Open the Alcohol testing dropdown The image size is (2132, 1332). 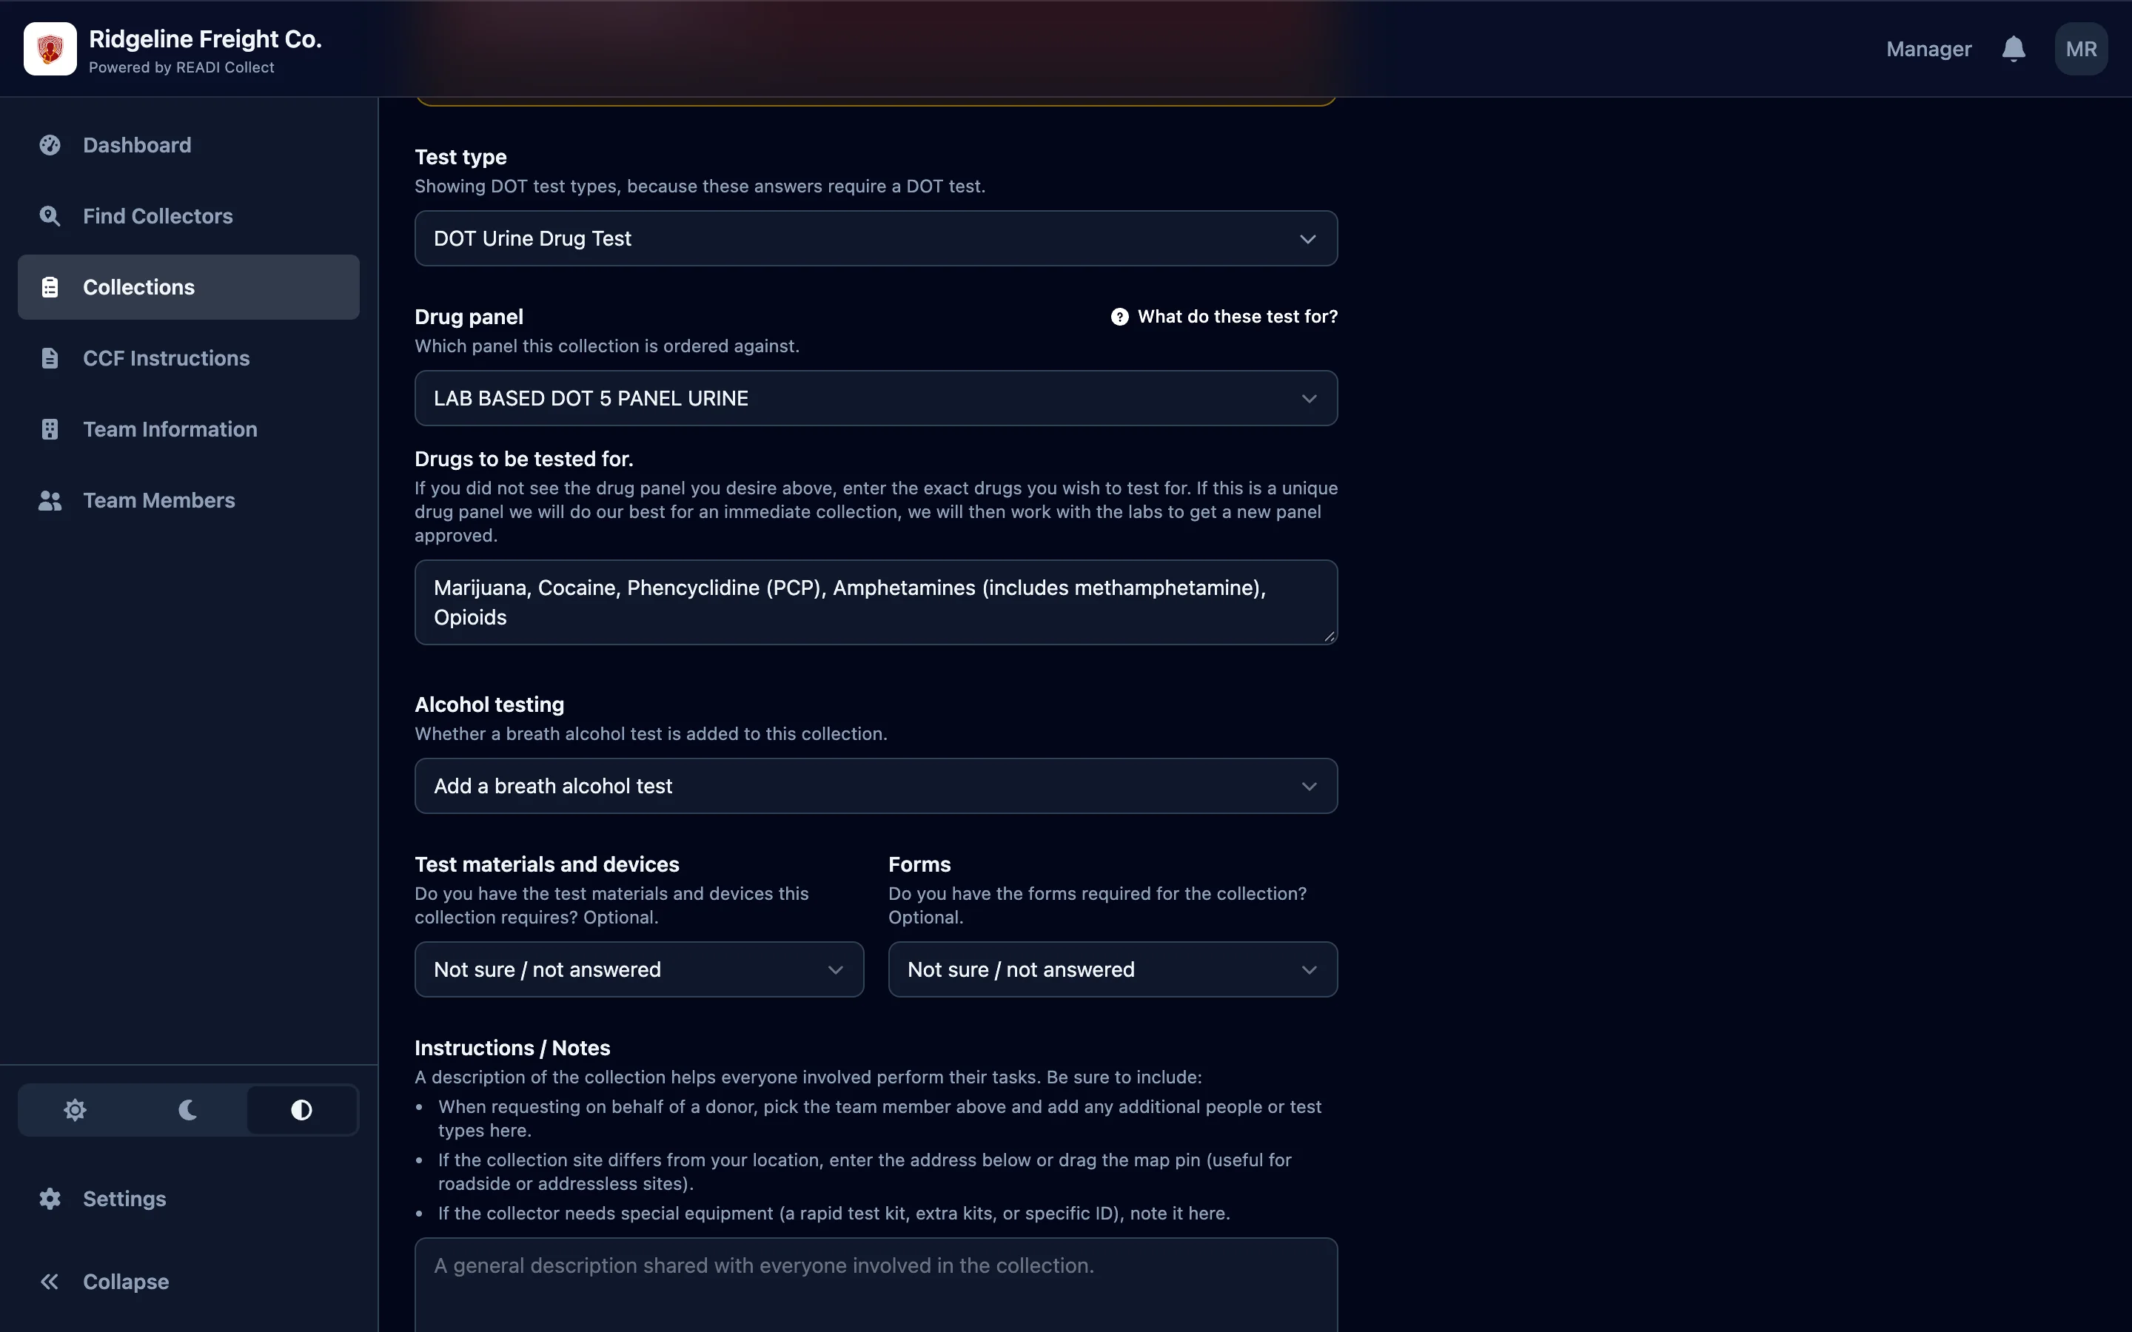(x=876, y=786)
